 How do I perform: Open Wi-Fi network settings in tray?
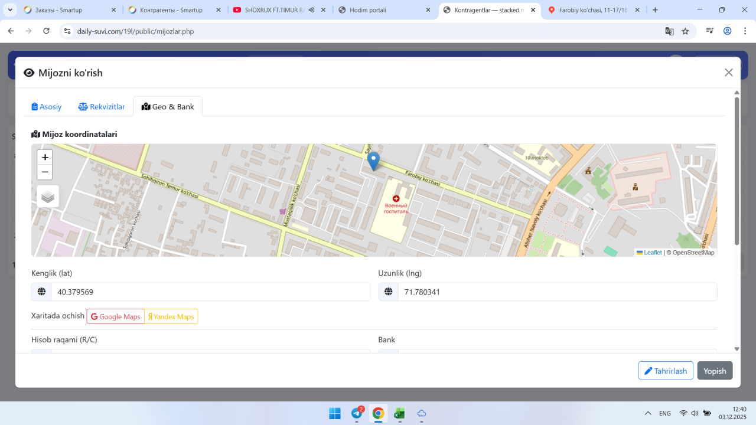[683, 413]
